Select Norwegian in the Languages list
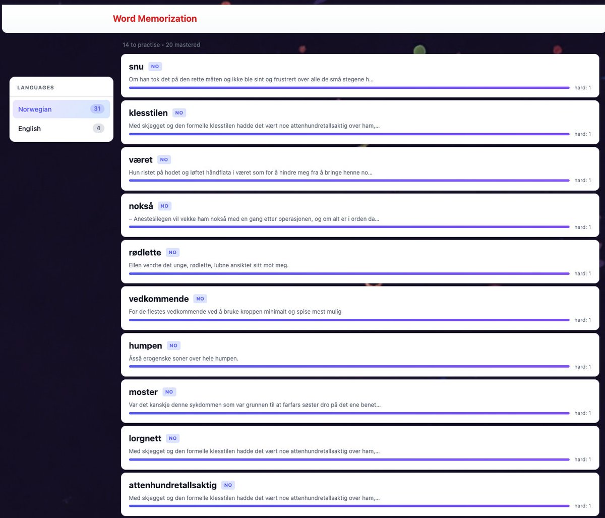The width and height of the screenshot is (605, 518). pos(62,109)
